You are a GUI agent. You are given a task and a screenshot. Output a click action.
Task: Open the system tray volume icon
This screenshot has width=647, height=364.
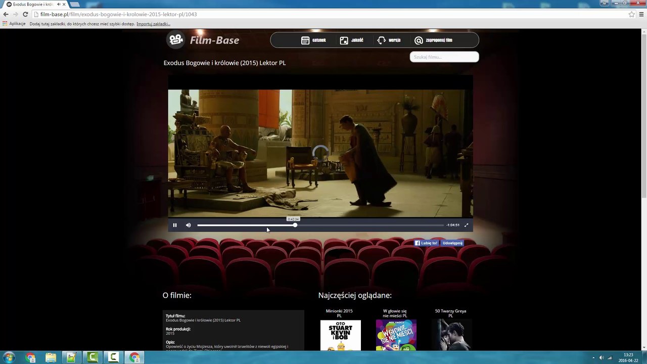602,358
